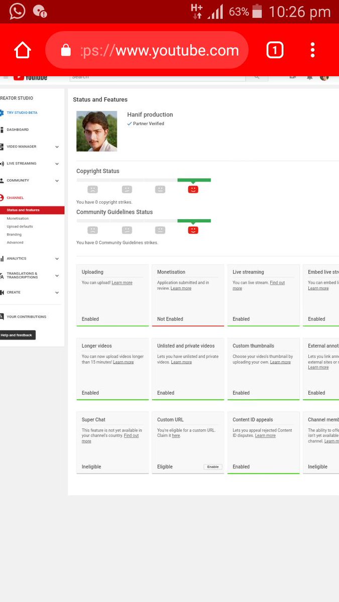
Task: Click the red smiley in Copyright Status
Action: tap(193, 189)
